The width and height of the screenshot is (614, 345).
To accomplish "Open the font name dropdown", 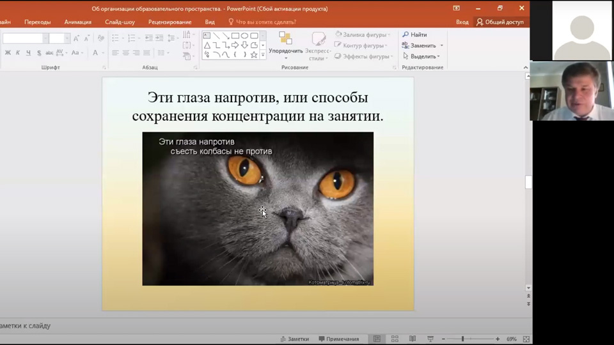I will coord(45,38).
